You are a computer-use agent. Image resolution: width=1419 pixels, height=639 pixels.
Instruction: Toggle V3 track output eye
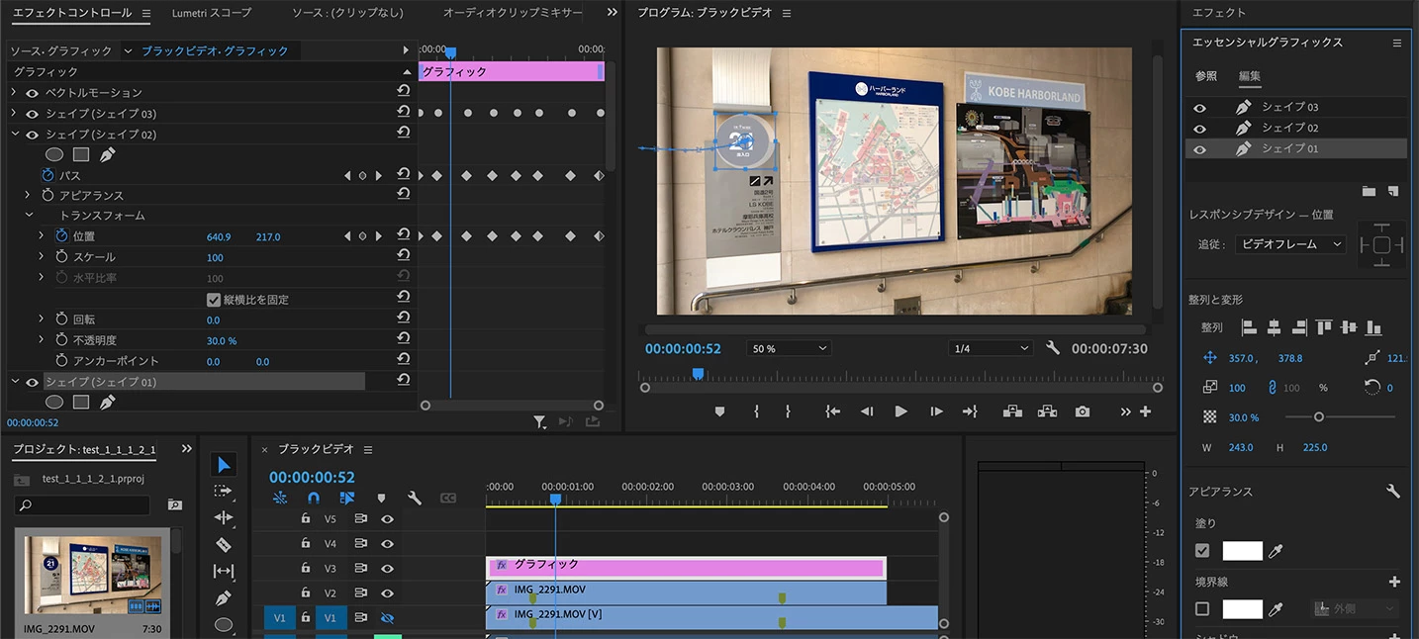click(387, 569)
